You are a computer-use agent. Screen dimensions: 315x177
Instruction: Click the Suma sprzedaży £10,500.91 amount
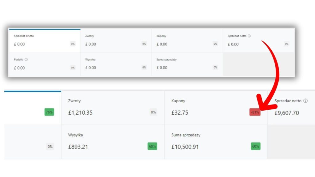pyautogui.click(x=185, y=147)
